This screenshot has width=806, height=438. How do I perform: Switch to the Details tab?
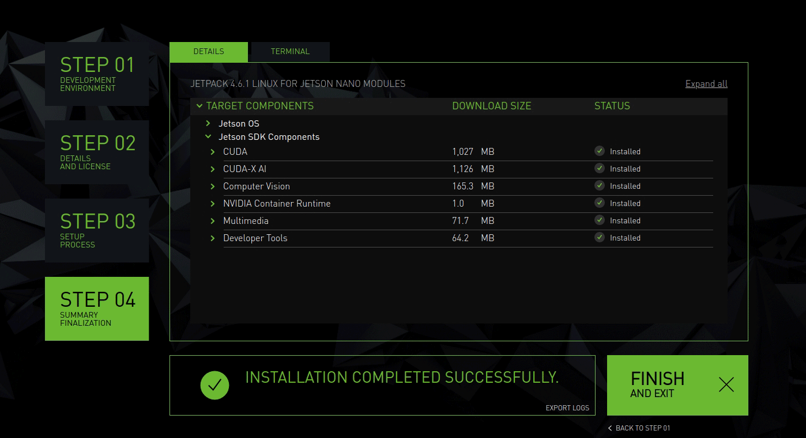[209, 52]
